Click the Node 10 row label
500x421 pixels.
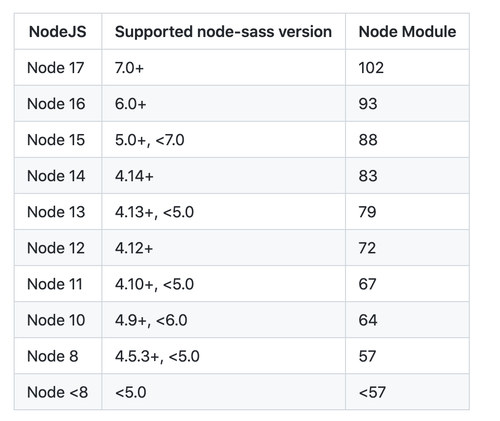(x=56, y=320)
